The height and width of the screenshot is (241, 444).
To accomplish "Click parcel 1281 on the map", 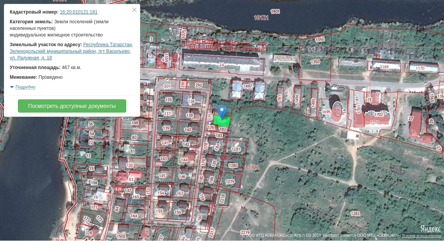I will (236, 149).
